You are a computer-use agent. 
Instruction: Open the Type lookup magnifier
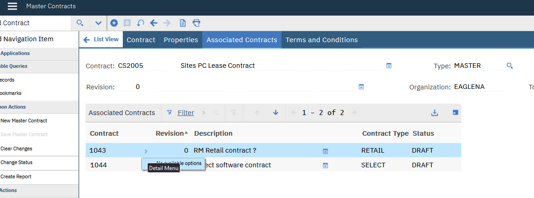point(510,66)
